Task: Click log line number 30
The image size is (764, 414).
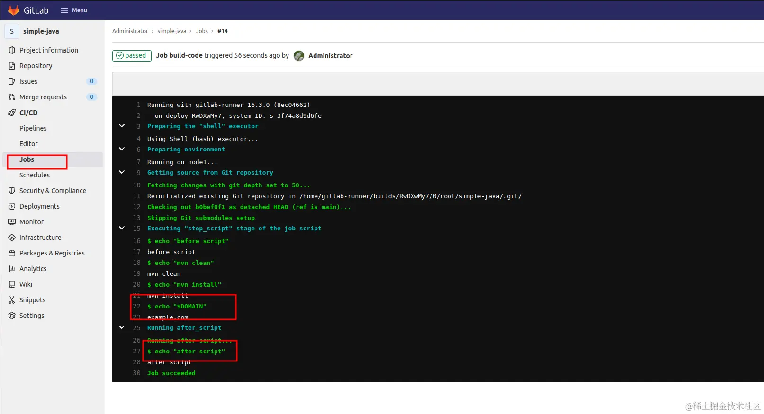Action: 137,373
